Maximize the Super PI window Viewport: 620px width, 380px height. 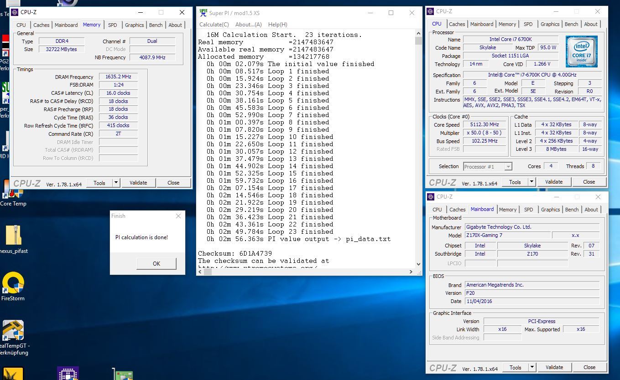pos(391,13)
